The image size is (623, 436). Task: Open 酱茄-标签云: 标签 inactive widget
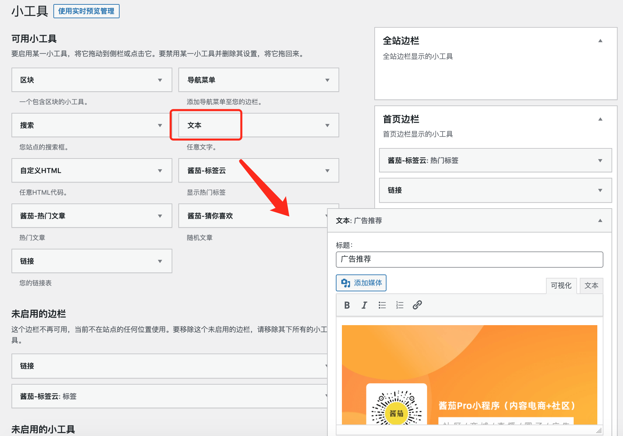[x=170, y=396]
